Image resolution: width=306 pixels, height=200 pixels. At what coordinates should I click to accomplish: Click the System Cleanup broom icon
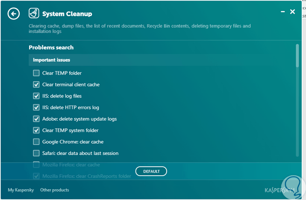coord(34,13)
